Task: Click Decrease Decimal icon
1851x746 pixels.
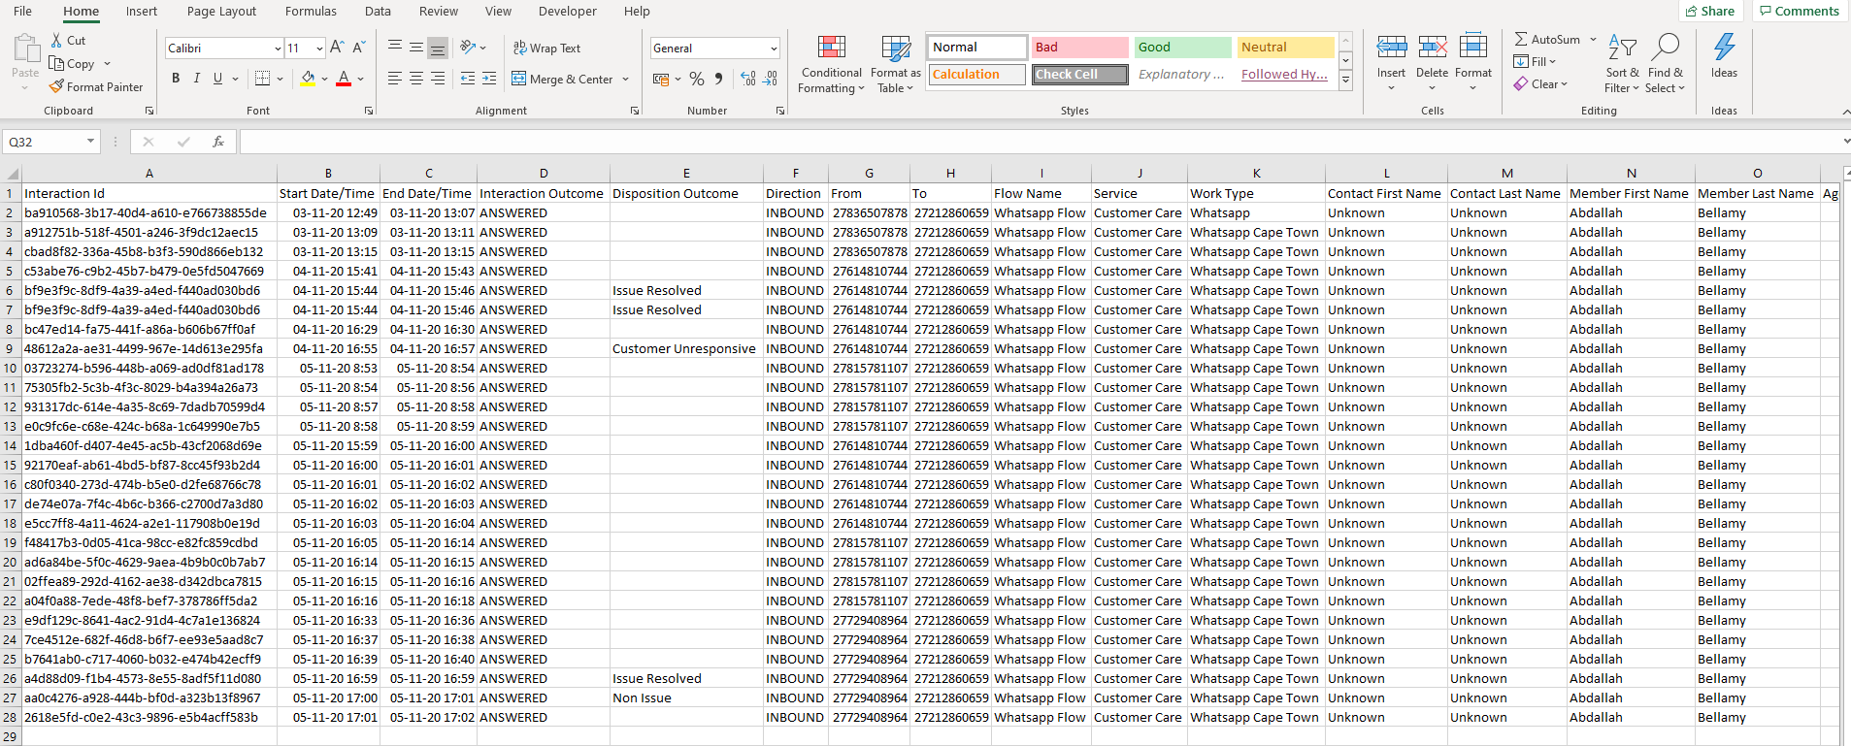Action: pyautogui.click(x=770, y=79)
